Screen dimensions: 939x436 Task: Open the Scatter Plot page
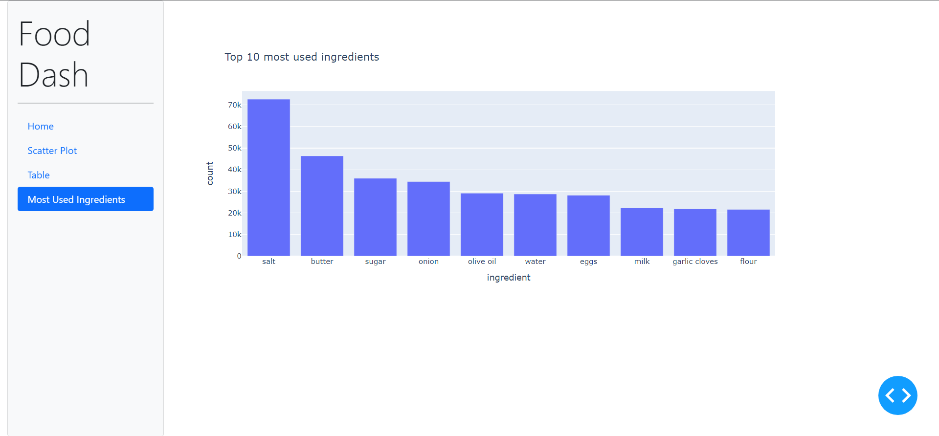click(x=86, y=151)
